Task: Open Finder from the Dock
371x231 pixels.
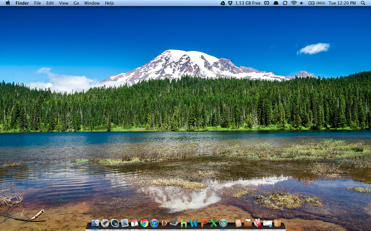Action: [x=95, y=223]
